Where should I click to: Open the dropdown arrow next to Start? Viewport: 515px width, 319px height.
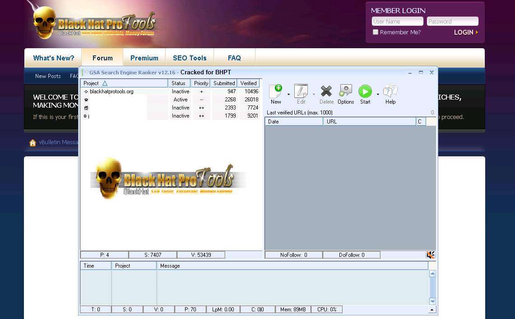(378, 95)
